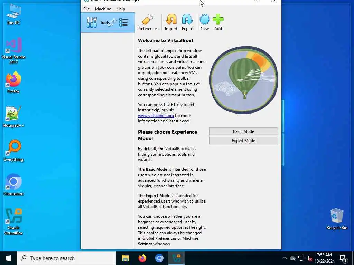The width and height of the screenshot is (354, 265).
Task: Choose Basic Mode button
Action: (x=244, y=131)
